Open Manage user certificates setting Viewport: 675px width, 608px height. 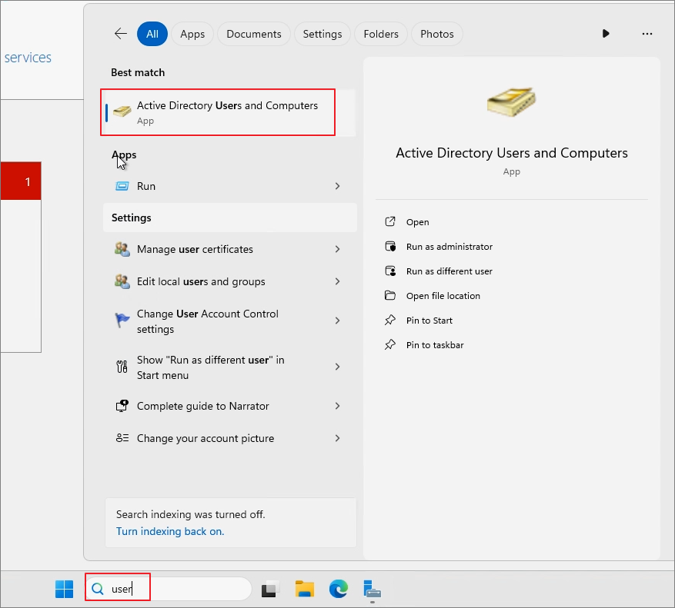(230, 249)
